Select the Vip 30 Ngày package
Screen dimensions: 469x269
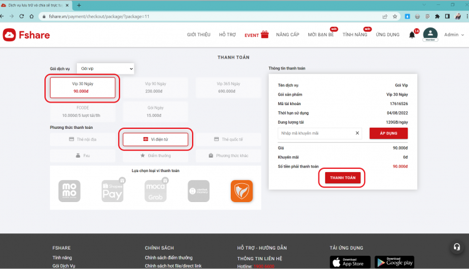pos(83,88)
